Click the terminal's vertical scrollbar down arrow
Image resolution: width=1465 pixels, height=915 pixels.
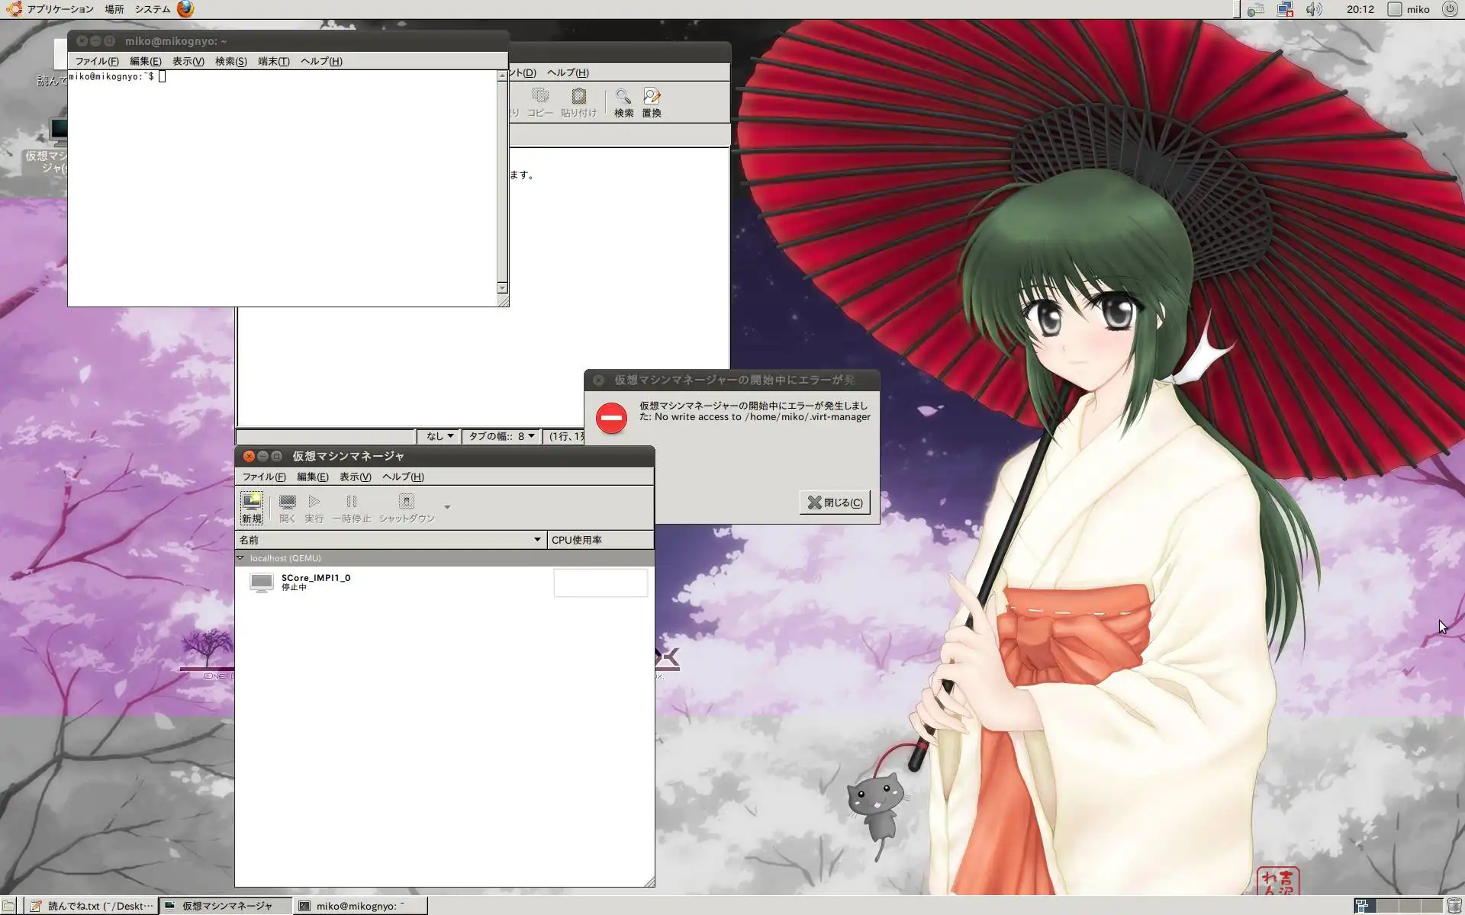502,287
